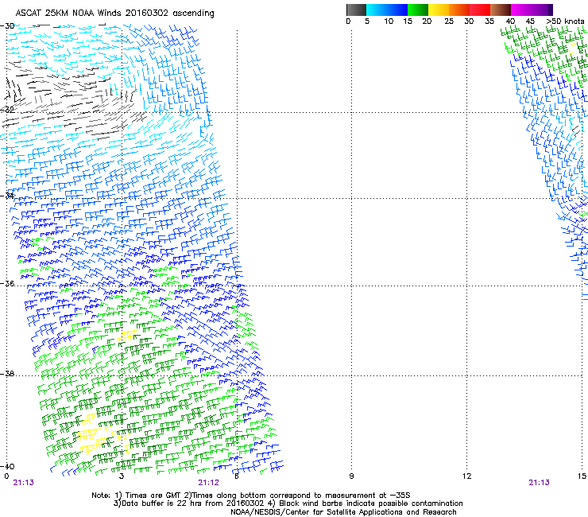Viewport: 588px width, 517px height.
Task: Click the -40 latitude axis label
Action: coord(7,467)
